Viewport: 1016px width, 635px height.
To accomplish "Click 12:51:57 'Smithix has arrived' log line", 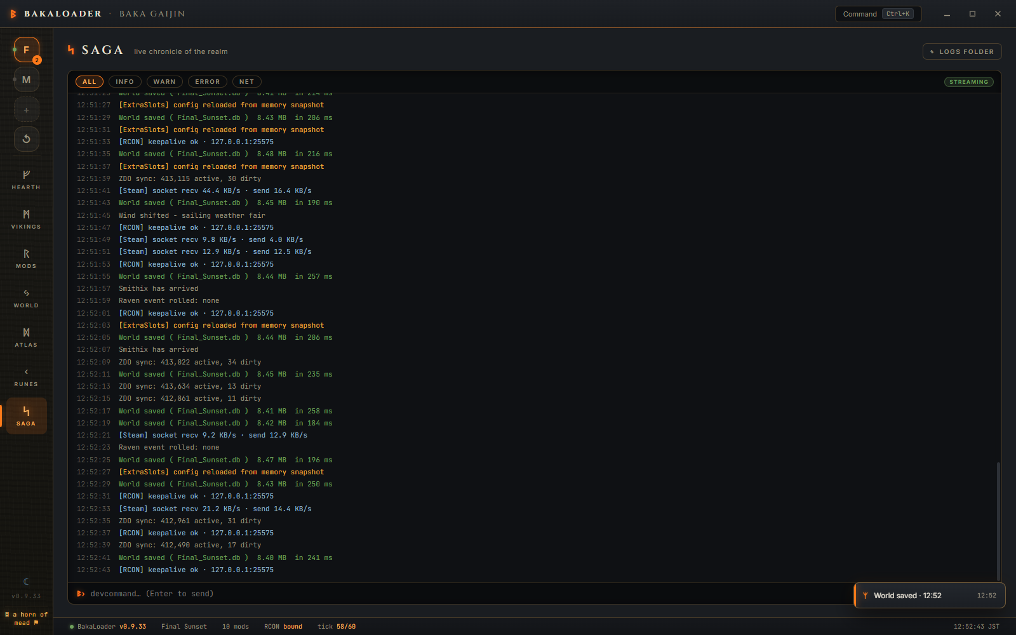I will point(159,289).
